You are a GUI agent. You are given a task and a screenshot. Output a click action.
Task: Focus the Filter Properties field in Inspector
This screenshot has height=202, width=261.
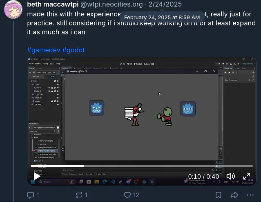pyautogui.click(x=237, y=80)
